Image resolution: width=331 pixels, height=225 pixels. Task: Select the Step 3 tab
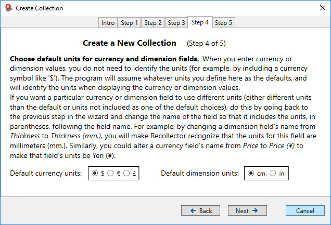176,23
